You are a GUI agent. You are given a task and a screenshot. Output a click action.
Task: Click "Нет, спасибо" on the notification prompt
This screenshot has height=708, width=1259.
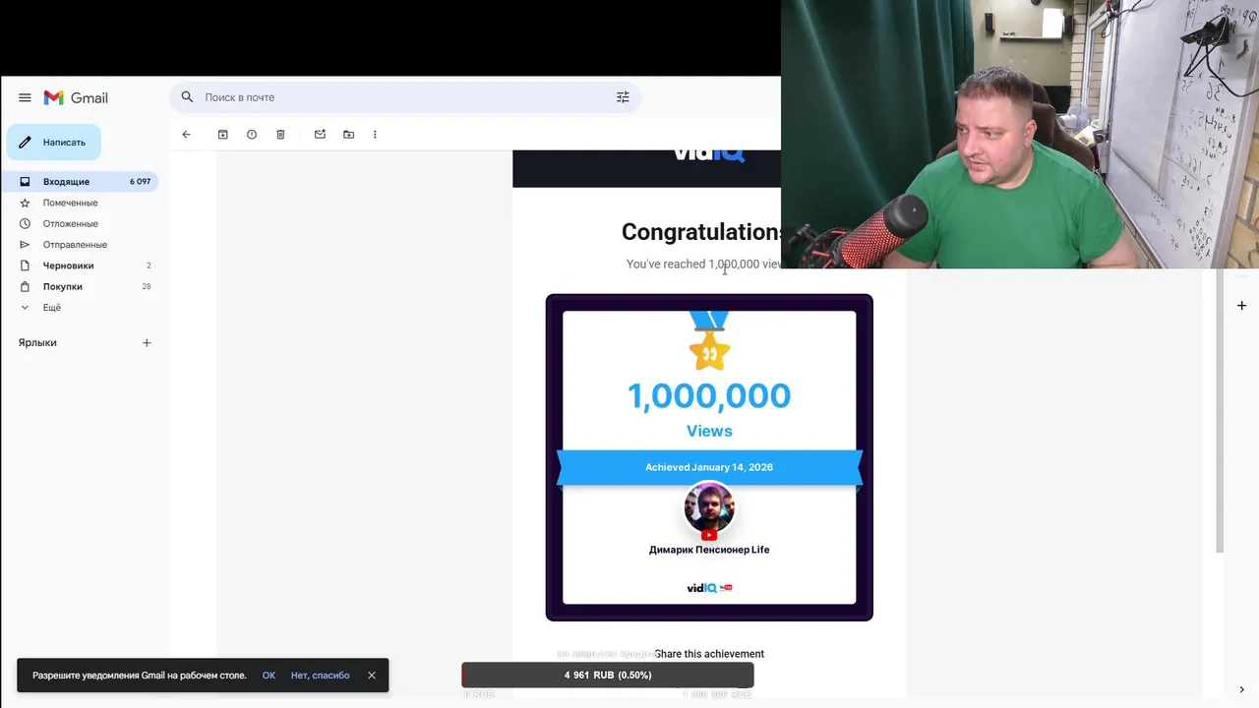tap(320, 676)
